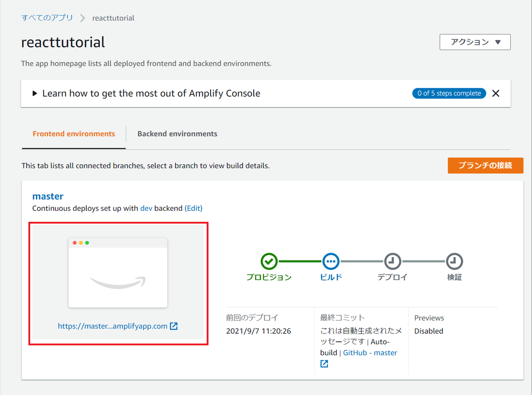Click external link icon below GitHub - master
Screen dimensions: 532x395
[x=325, y=364]
